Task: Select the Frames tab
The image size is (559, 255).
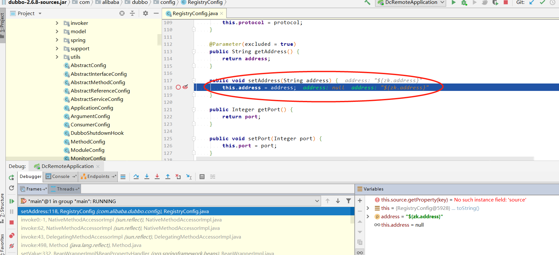Action: [x=34, y=189]
